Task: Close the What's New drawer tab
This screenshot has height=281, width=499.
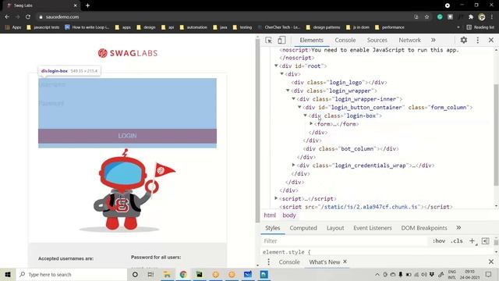Action: click(x=345, y=261)
